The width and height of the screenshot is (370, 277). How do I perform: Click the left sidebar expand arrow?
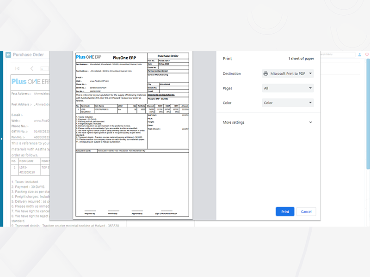click(1, 138)
